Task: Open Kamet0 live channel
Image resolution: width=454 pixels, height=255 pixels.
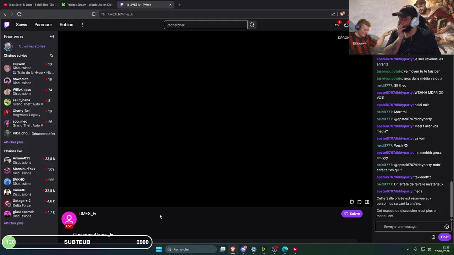Action: pos(29,192)
